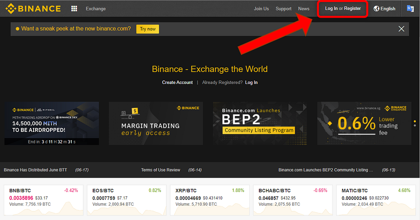This screenshot has width=420, height=220.
Task: Open the EOS/BTC market card
Action: coord(127,200)
